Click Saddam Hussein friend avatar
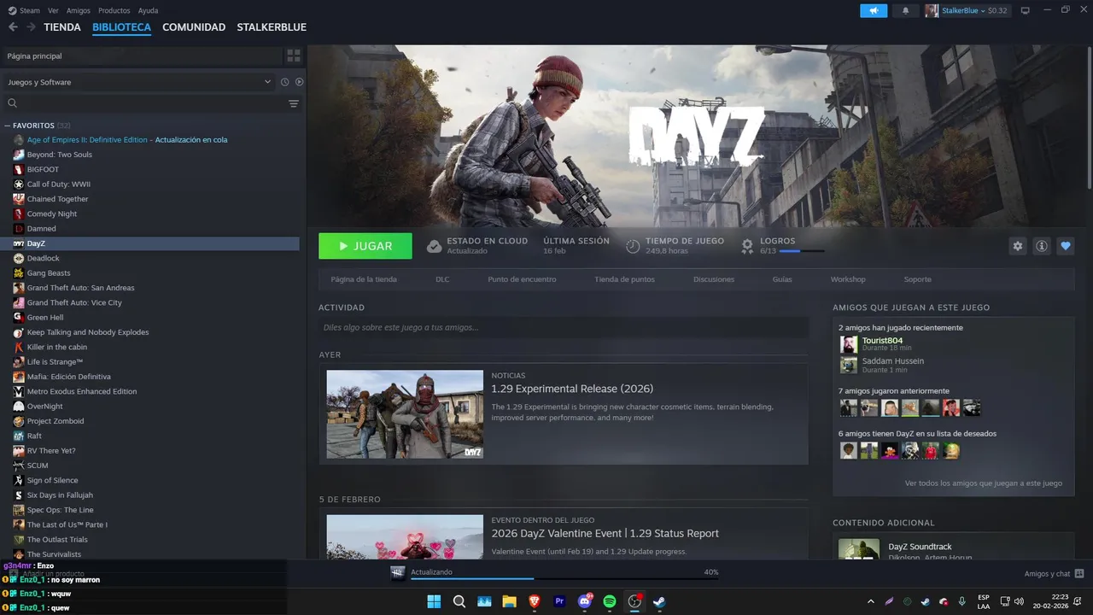Screen dimensions: 1093x615 [849, 365]
